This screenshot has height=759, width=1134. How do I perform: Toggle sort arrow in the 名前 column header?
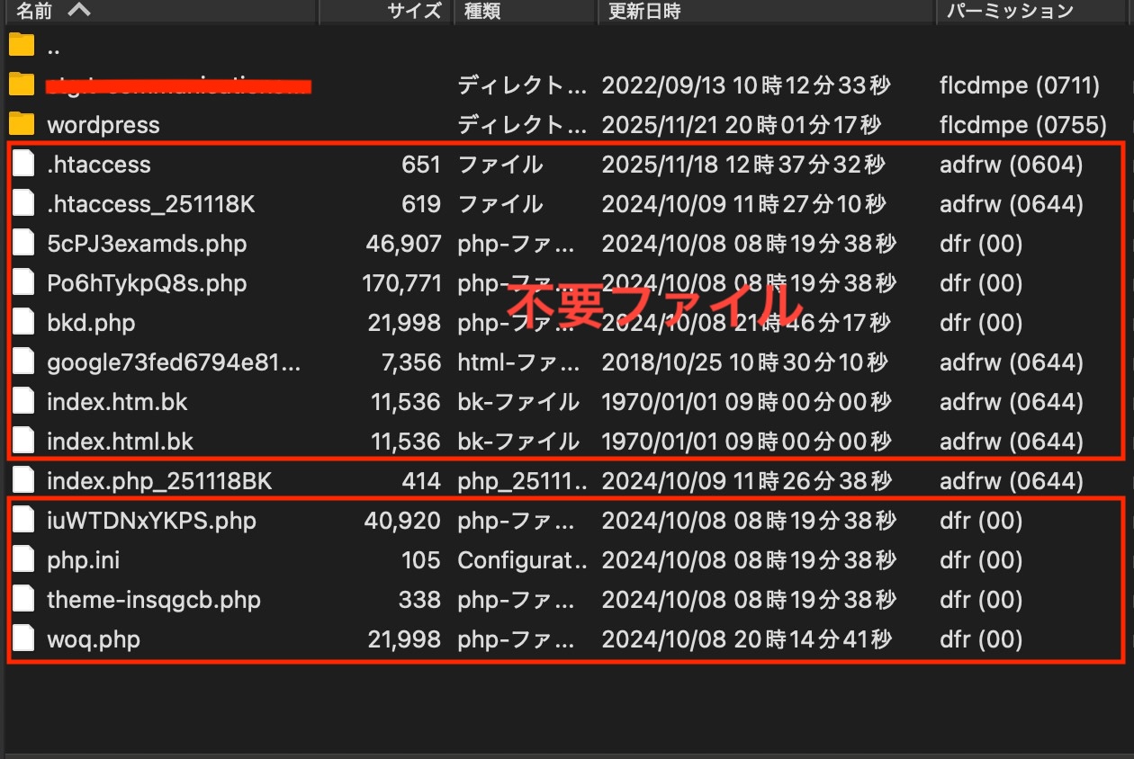coord(79,11)
